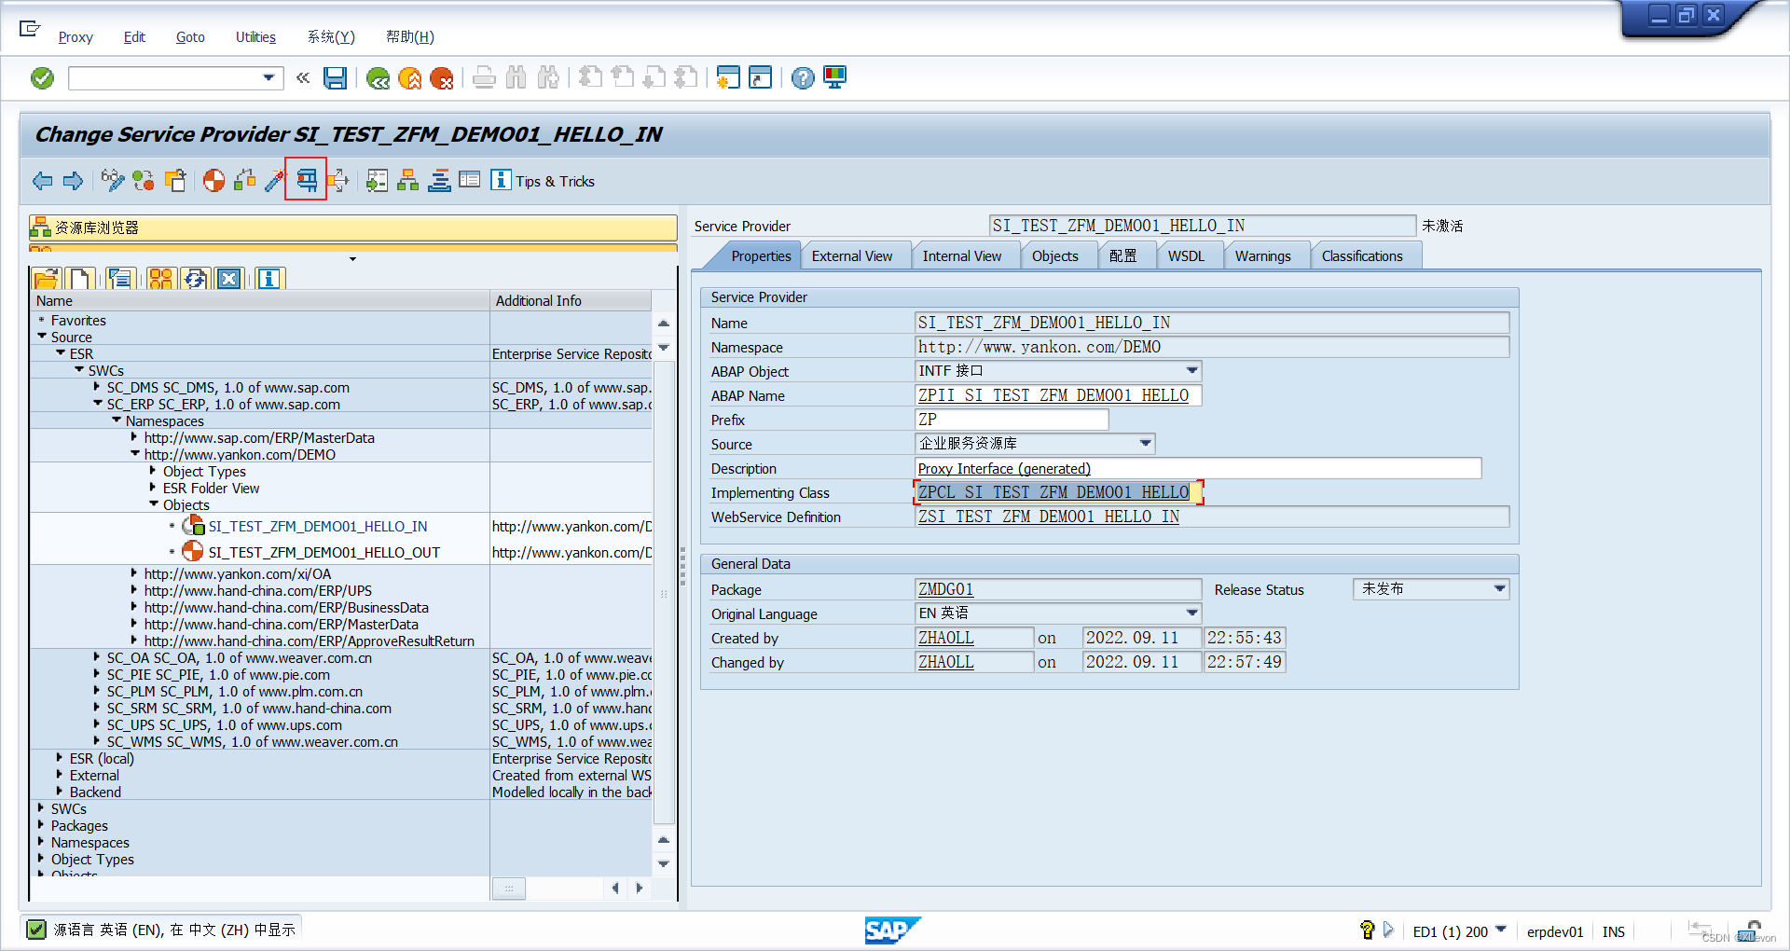Click the tree horizontal scroll right arrow

click(x=640, y=889)
